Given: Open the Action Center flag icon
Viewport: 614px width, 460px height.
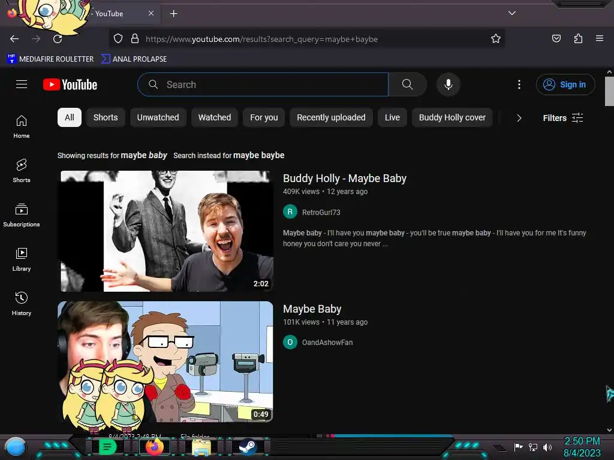Looking at the screenshot, I should point(519,447).
